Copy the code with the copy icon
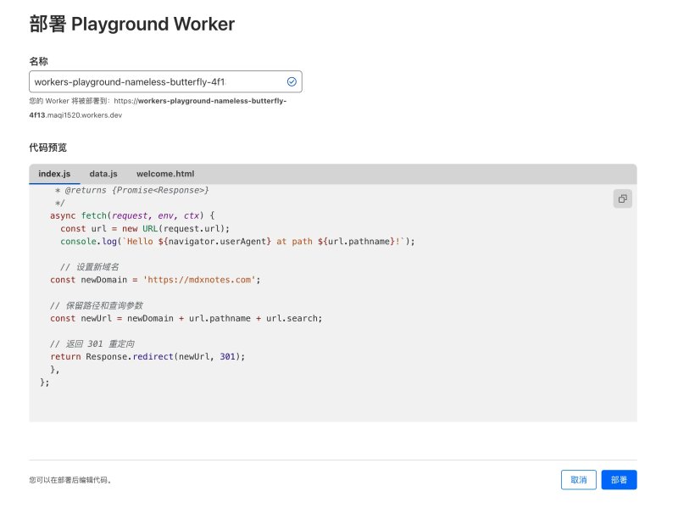678x519 pixels. coord(622,198)
